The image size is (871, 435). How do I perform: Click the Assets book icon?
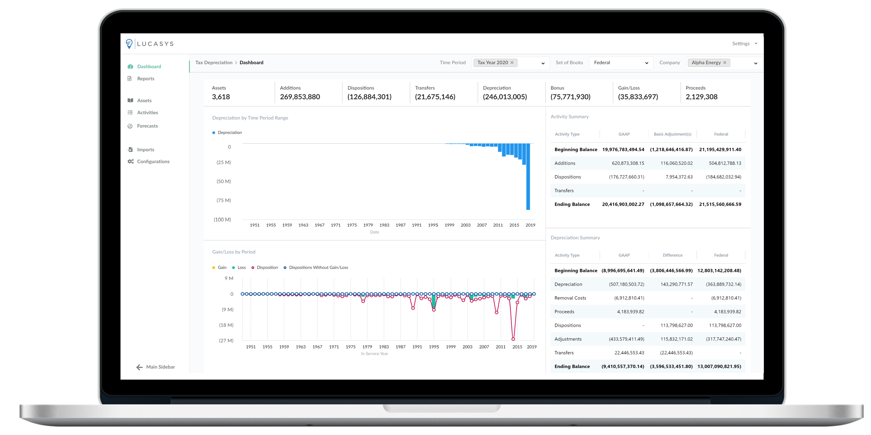[130, 100]
